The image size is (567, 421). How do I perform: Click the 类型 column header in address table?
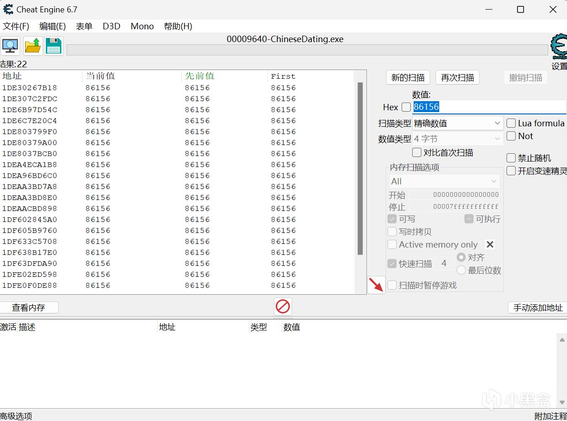coord(265,327)
